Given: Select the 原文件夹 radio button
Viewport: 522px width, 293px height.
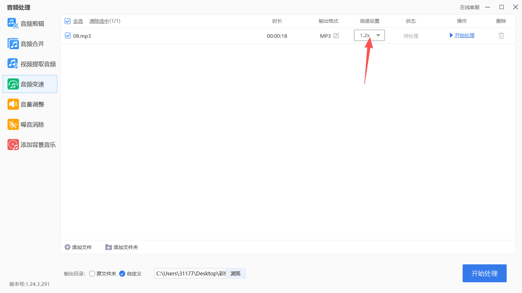Looking at the screenshot, I should pos(92,273).
